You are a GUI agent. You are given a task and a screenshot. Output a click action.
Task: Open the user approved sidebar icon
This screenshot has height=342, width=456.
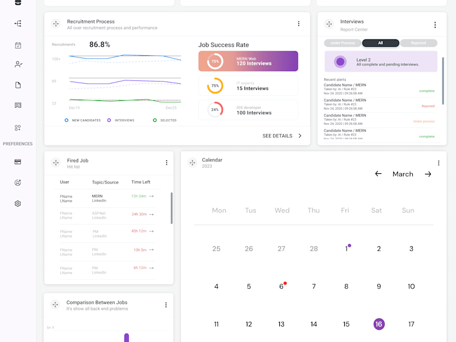pyautogui.click(x=18, y=64)
